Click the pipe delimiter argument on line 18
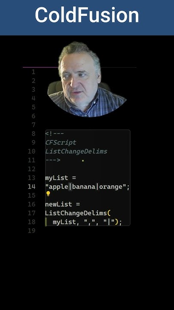This screenshot has width=174, height=310. pyautogui.click(x=109, y=222)
